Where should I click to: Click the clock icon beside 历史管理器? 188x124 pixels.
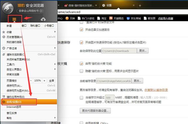4,37
